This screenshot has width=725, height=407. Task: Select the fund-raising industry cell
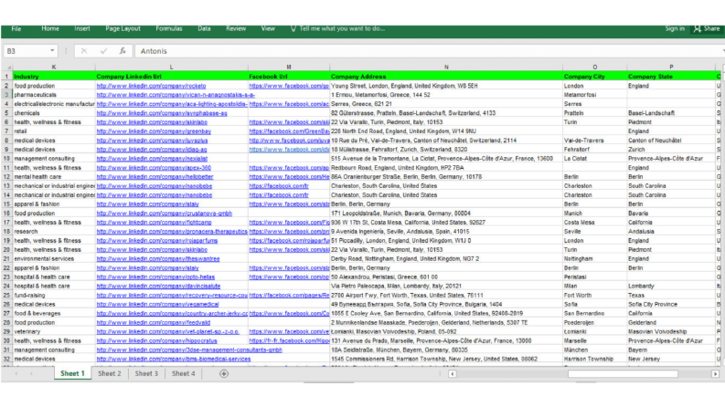(x=54, y=296)
